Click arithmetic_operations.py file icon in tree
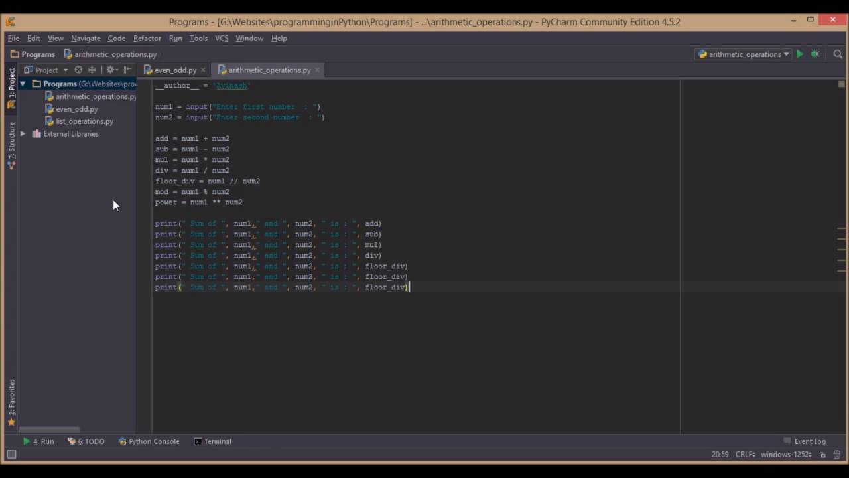 point(49,96)
